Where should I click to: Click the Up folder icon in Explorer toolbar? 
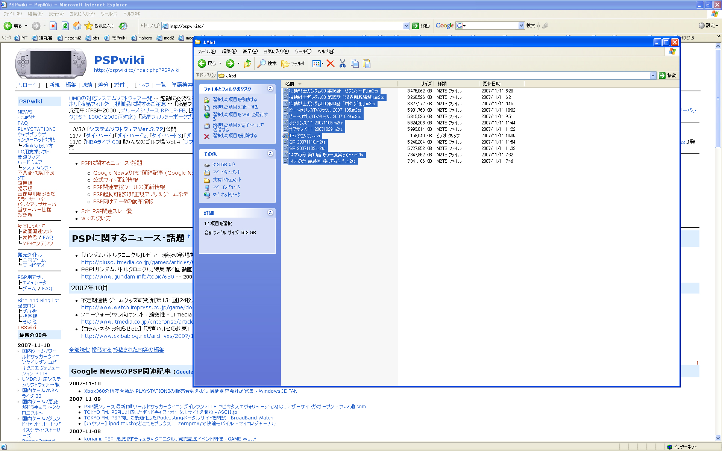point(247,64)
